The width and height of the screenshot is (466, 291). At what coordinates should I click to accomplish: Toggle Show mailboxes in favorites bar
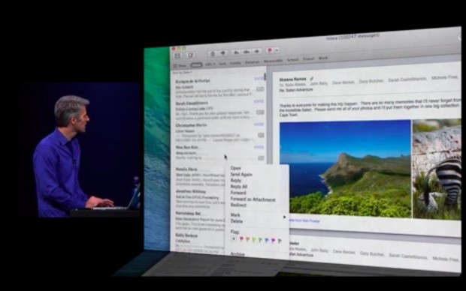point(180,65)
